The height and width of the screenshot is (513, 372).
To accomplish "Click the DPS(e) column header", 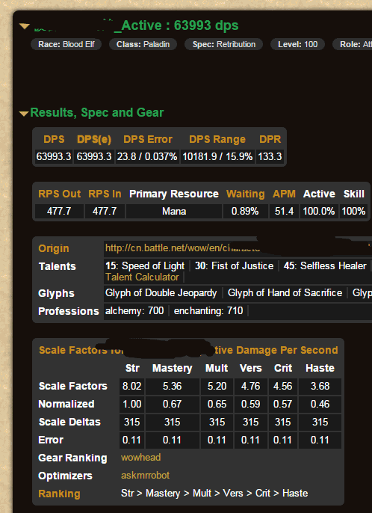I will tap(94, 139).
